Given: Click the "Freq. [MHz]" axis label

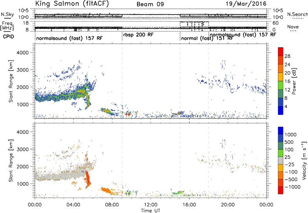Looking at the screenshot, I should [x=7, y=26].
